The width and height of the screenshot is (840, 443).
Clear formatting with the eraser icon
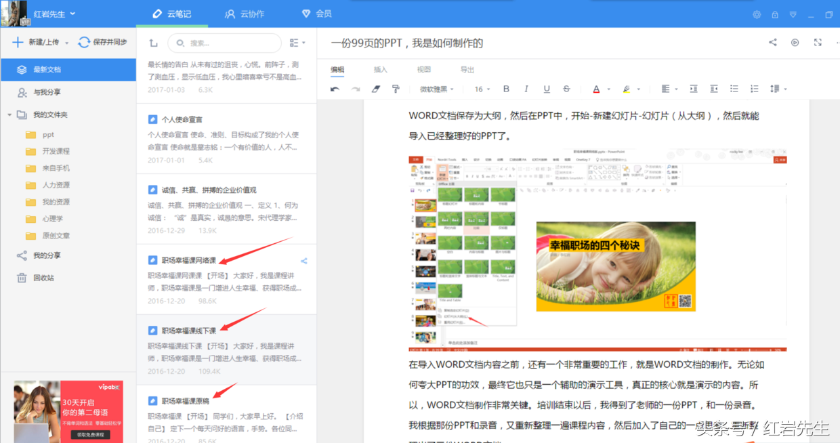click(376, 89)
